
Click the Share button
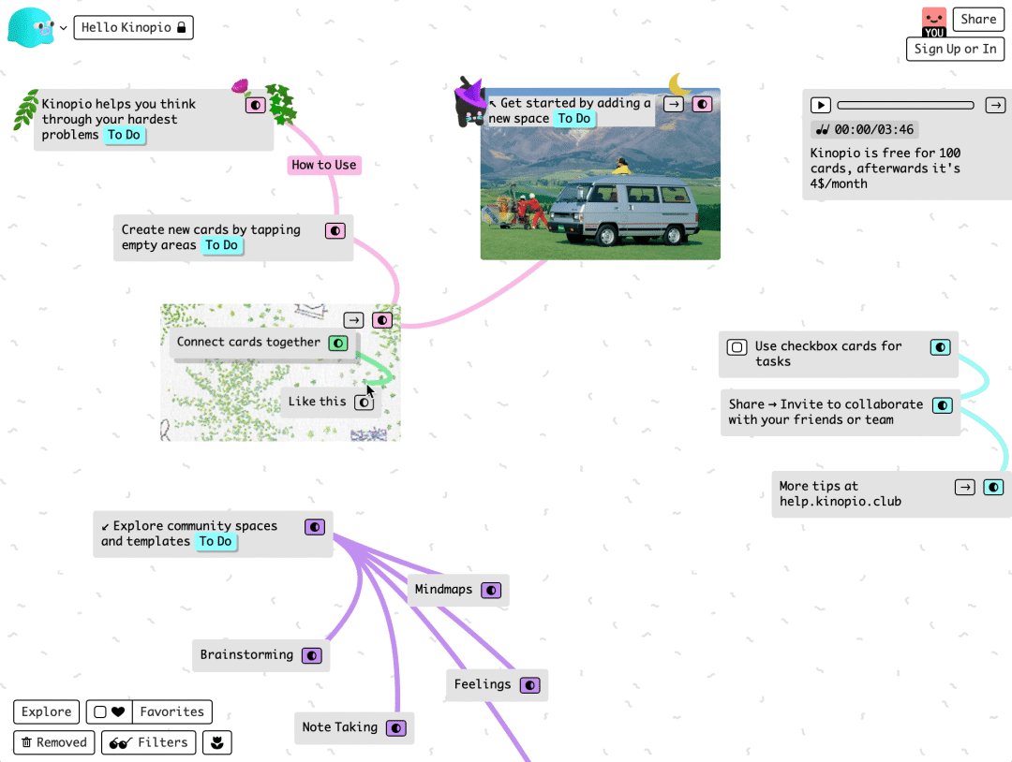(x=978, y=19)
